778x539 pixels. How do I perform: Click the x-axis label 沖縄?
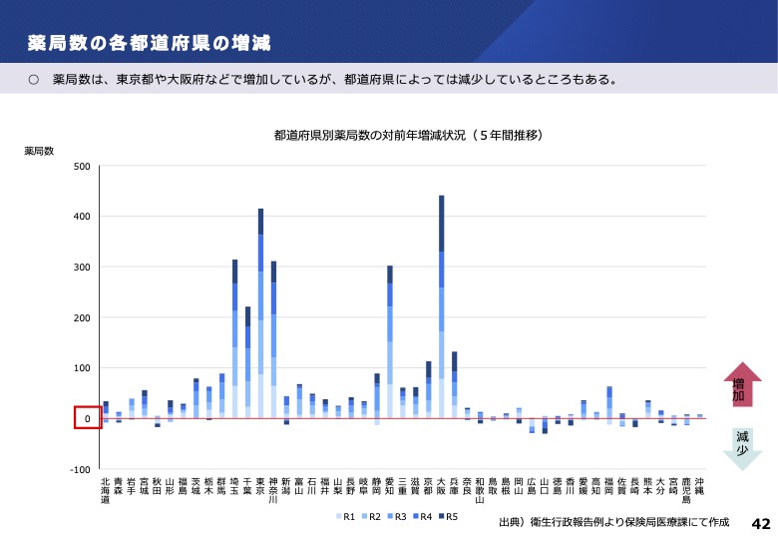click(x=699, y=486)
